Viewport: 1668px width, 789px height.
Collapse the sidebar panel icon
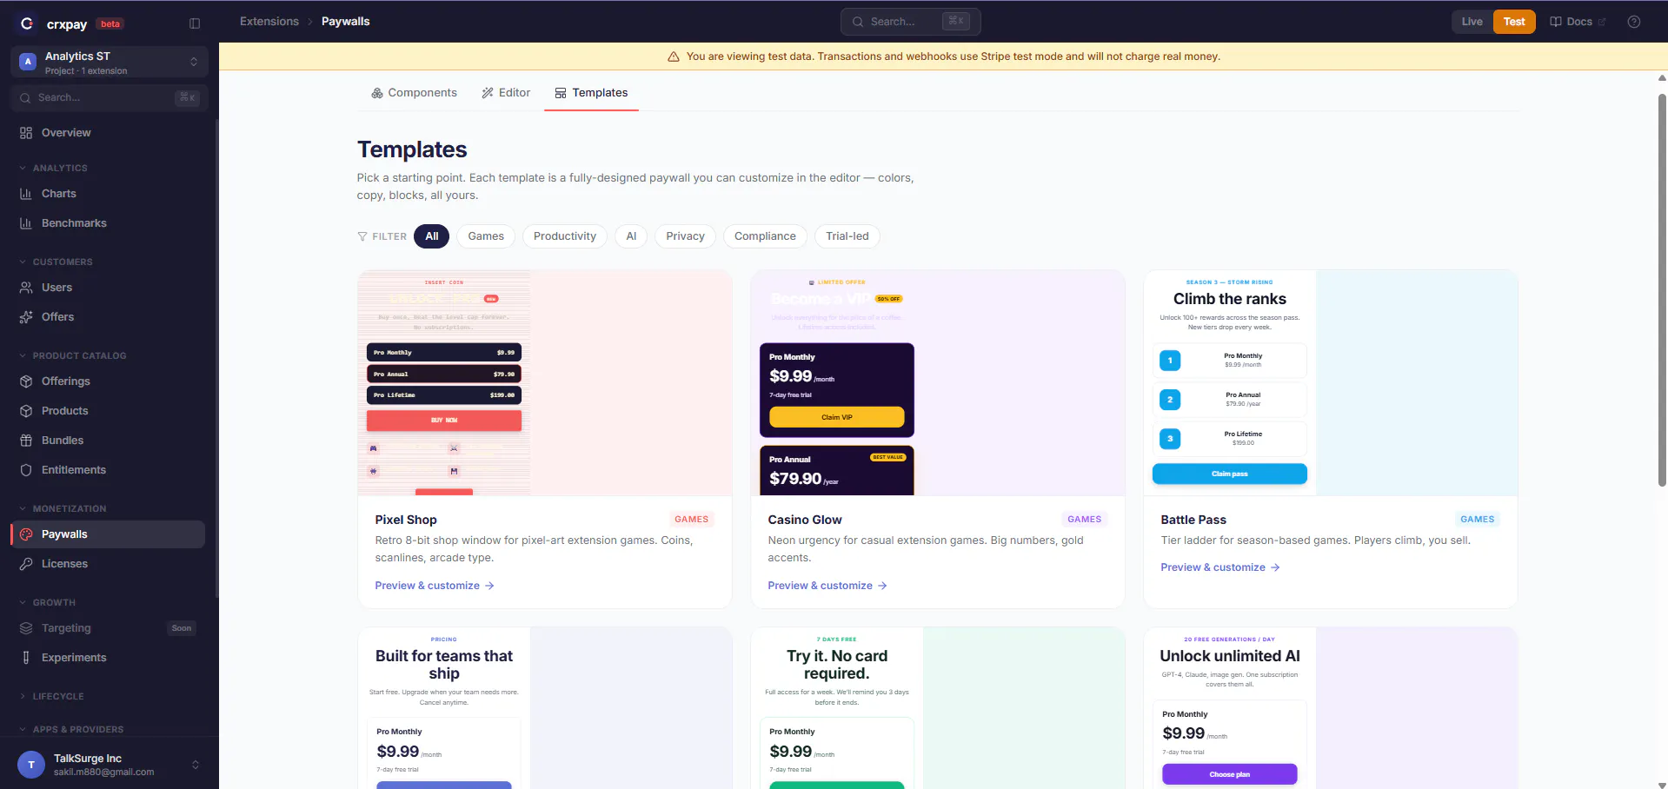coord(195,23)
